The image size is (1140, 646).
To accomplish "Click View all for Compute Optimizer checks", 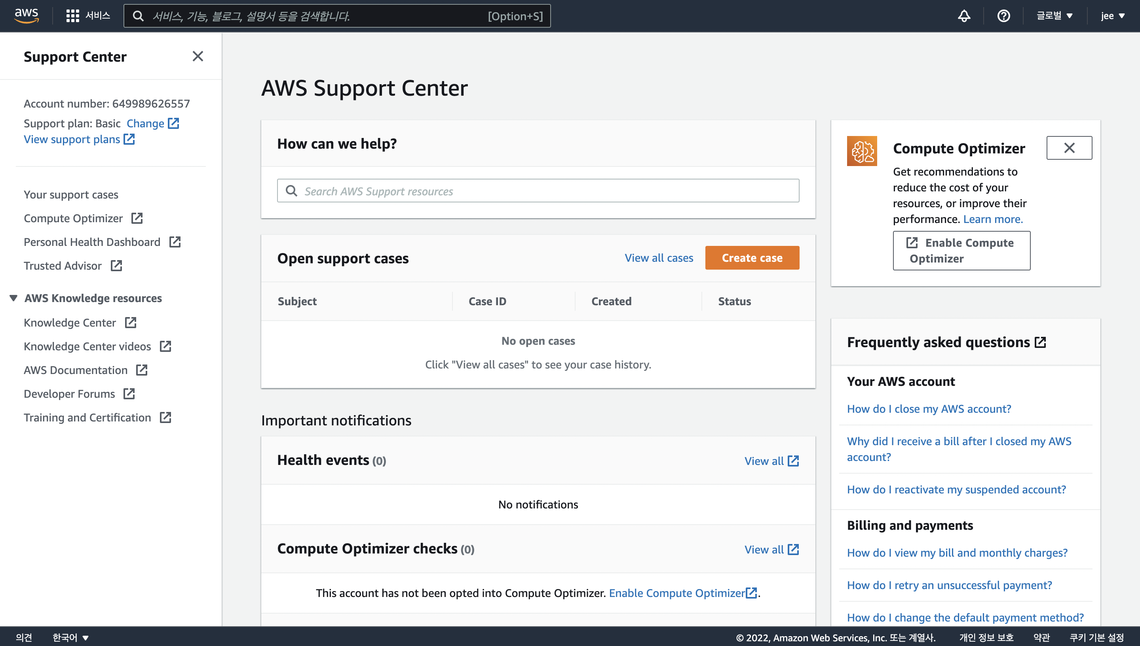I will pos(771,549).
